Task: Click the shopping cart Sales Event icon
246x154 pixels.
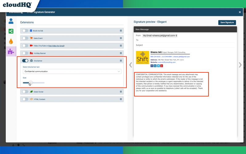Action: tap(31, 38)
